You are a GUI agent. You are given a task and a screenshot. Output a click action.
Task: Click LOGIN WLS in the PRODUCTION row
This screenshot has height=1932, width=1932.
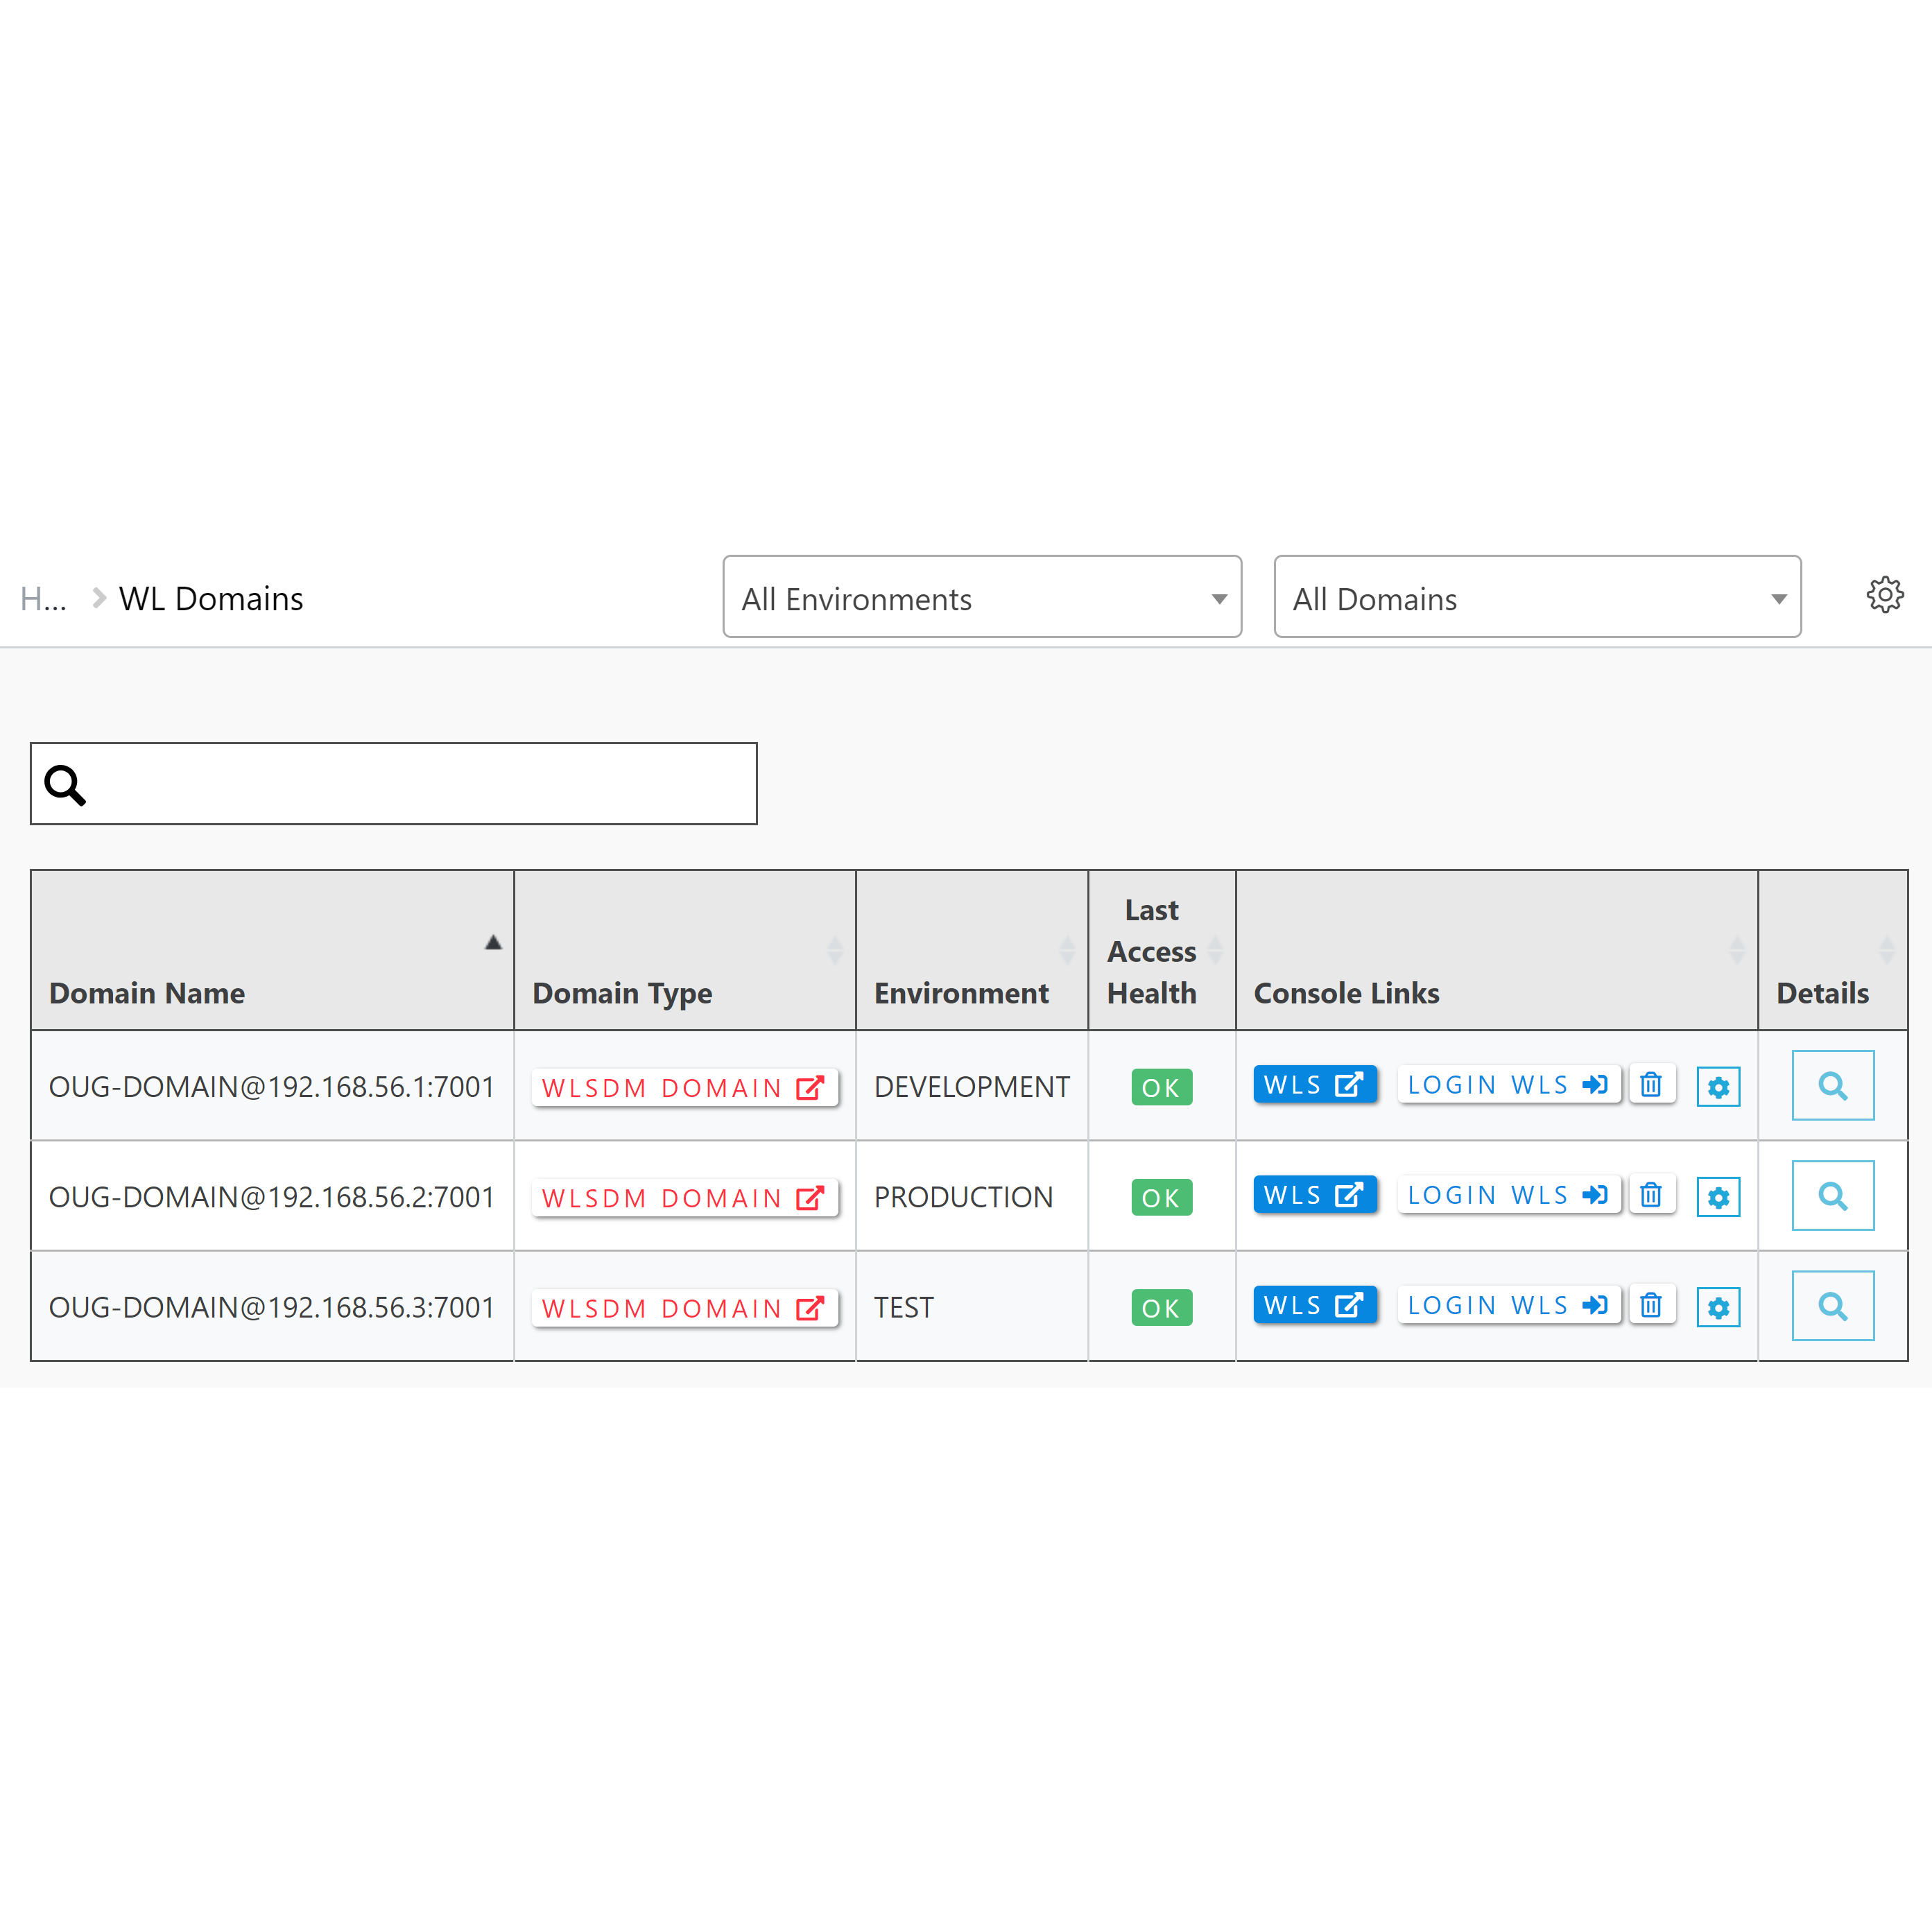(x=1508, y=1195)
